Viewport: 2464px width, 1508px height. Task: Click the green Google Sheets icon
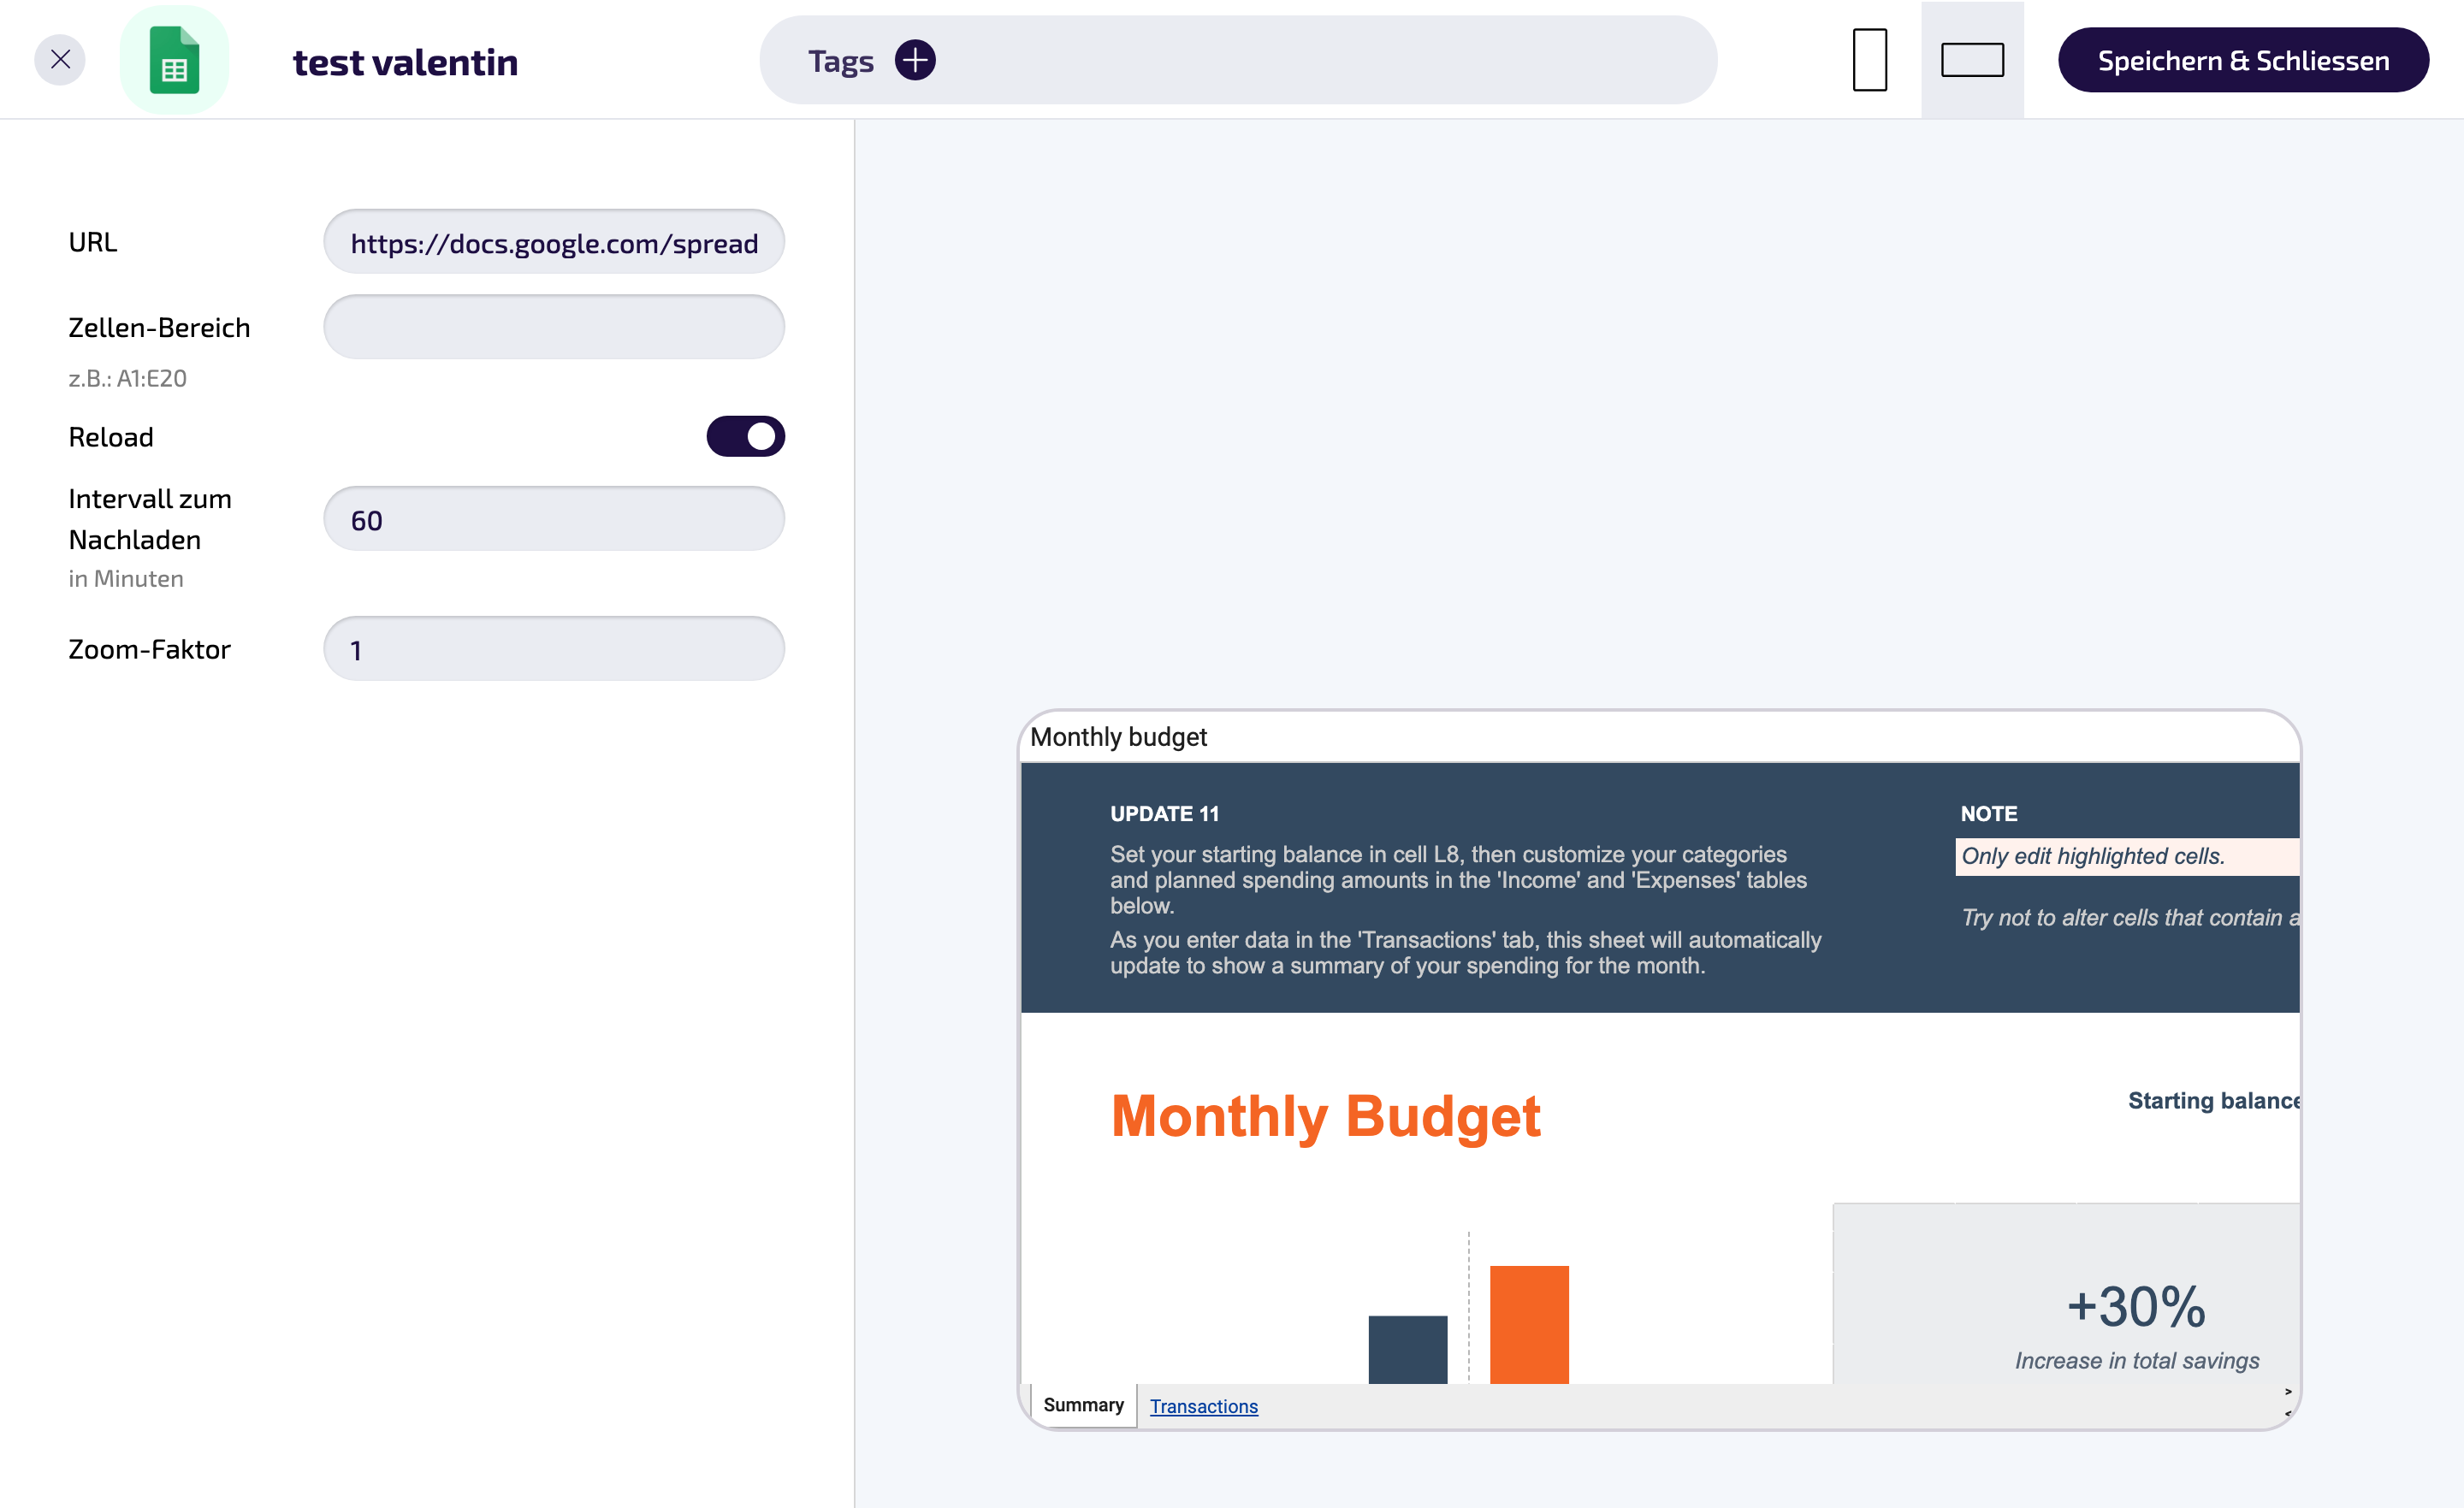(x=174, y=60)
